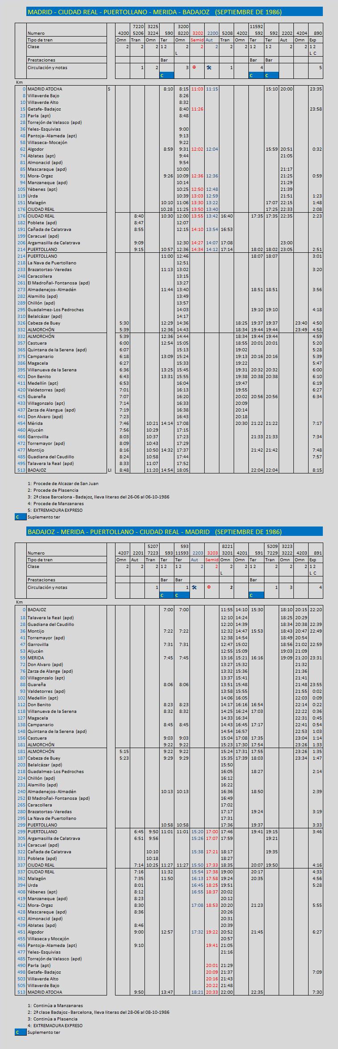Click the blue C cell under train 590
Screen dimensions: 338x1049
167,75
